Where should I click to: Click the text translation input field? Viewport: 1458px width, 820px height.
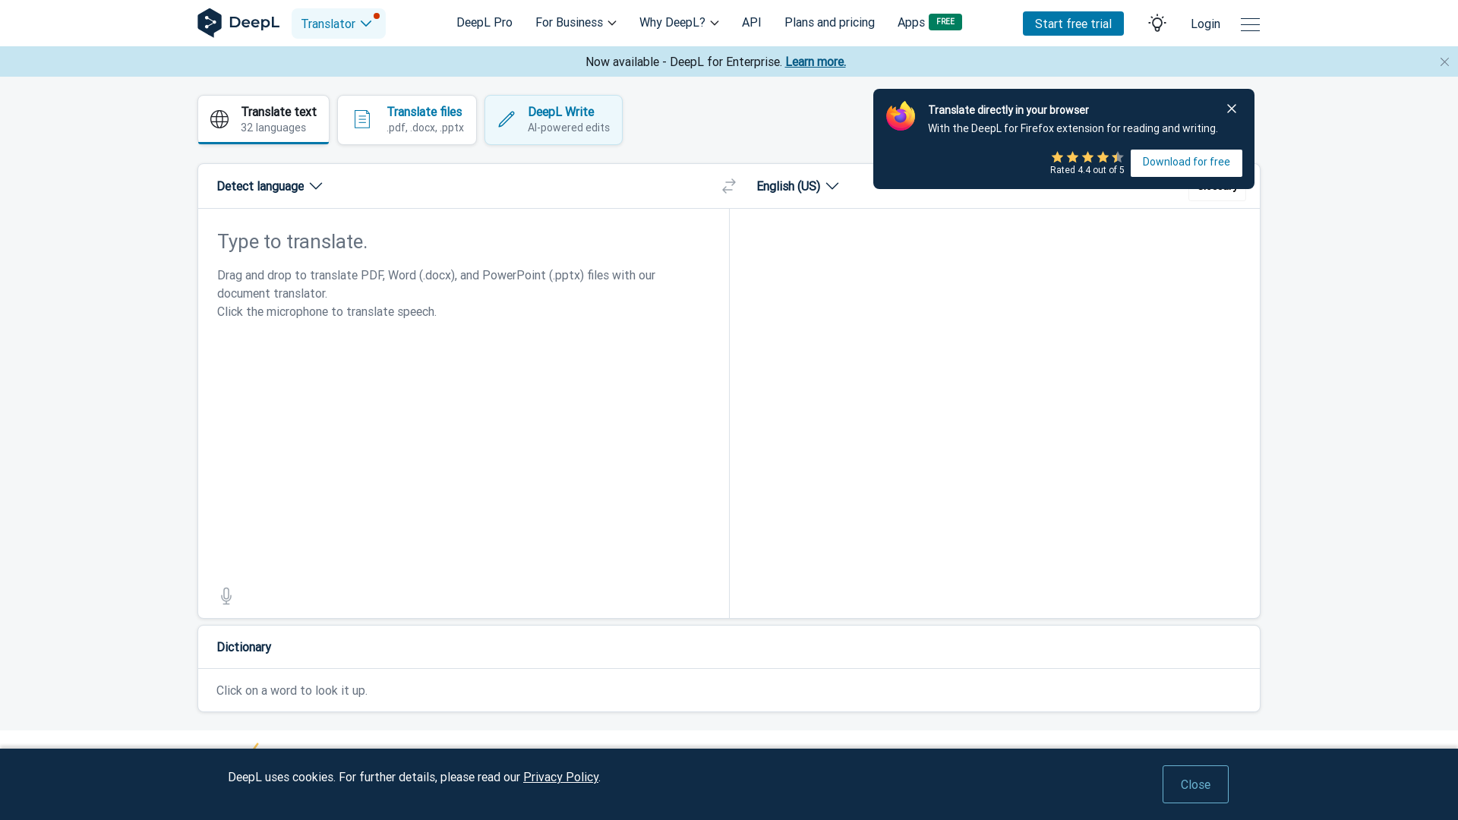click(x=464, y=241)
